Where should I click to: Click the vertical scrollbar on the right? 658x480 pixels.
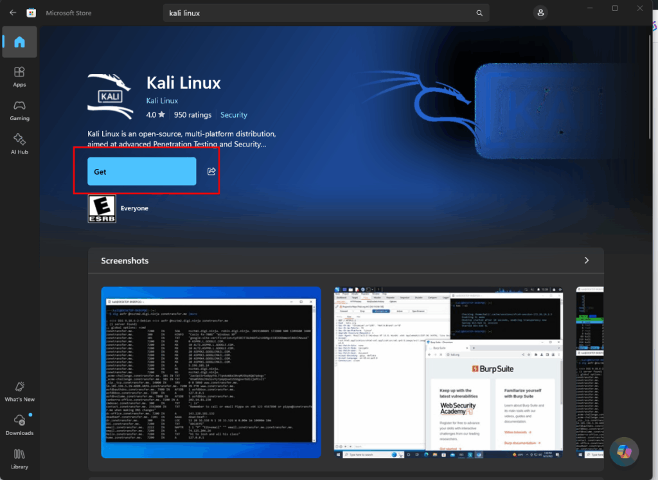pyautogui.click(x=650, y=88)
